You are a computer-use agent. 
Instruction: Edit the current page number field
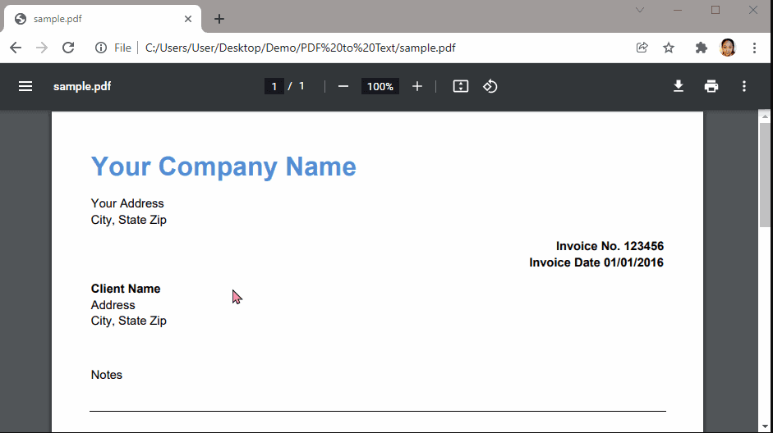[x=274, y=86]
